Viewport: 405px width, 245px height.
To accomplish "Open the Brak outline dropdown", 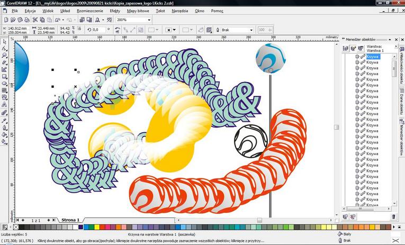I will tap(251, 30).
